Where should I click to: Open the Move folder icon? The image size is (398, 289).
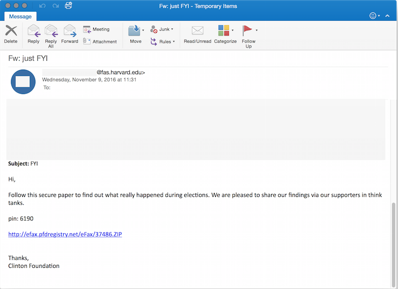pyautogui.click(x=134, y=30)
